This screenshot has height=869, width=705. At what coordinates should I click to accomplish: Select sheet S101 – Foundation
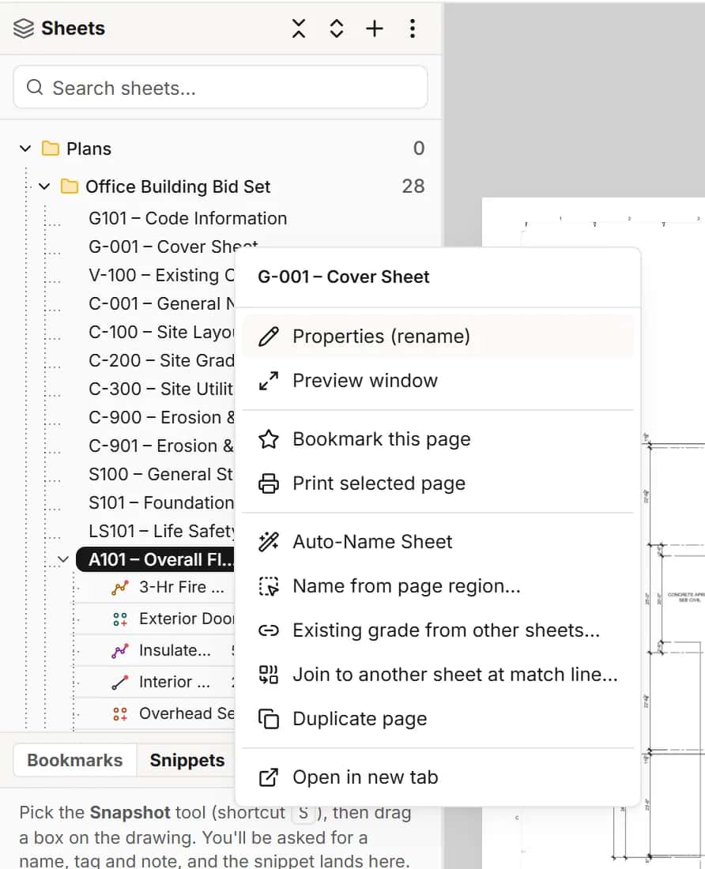162,502
